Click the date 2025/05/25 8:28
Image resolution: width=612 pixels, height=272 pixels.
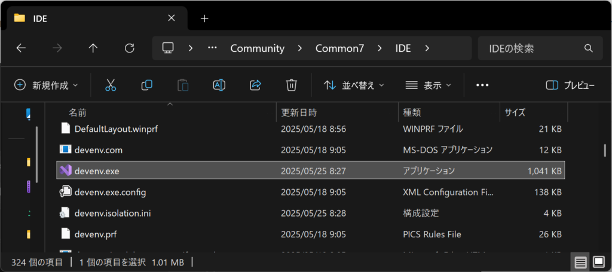pyautogui.click(x=313, y=213)
